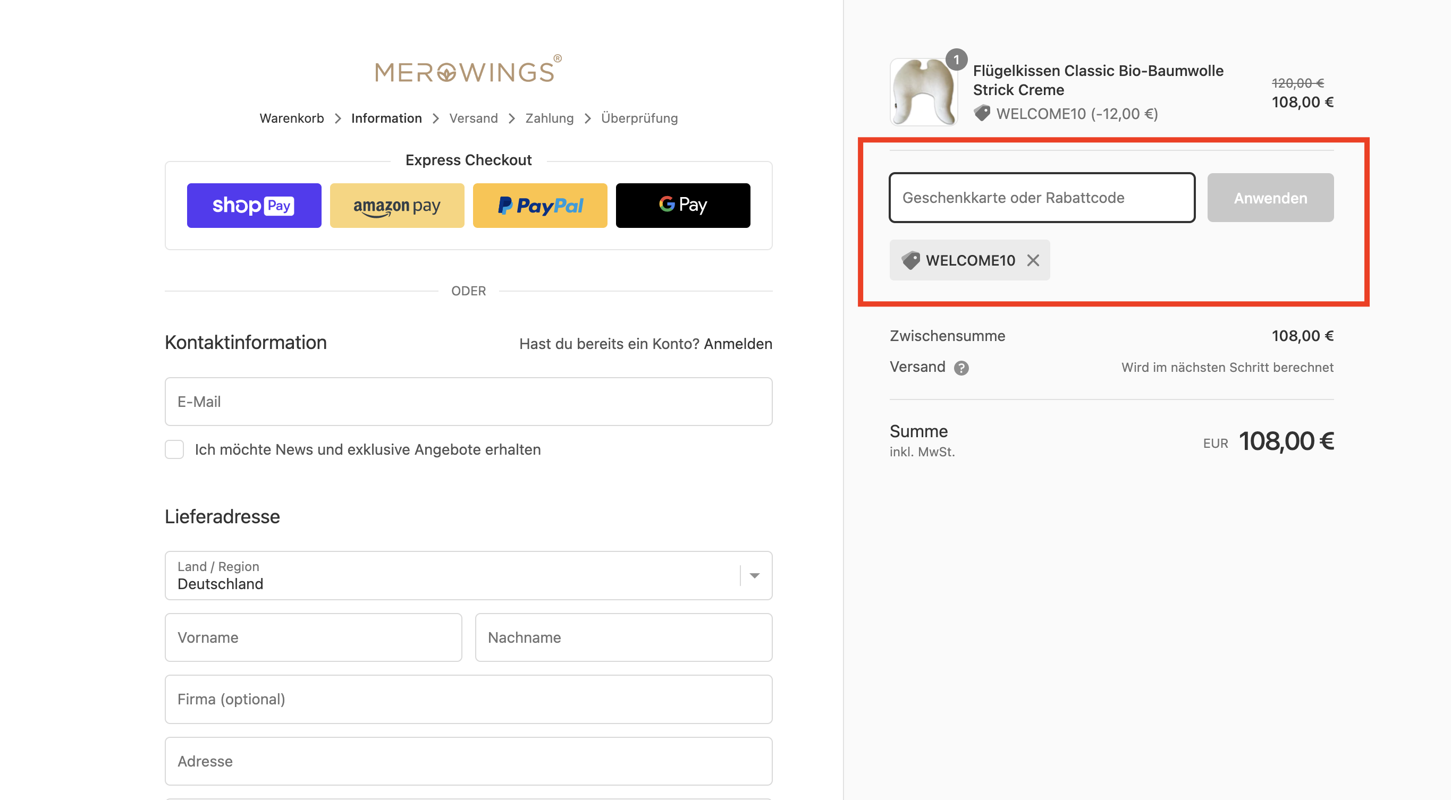
Task: Focus the Adresse input field
Action: pos(468,761)
